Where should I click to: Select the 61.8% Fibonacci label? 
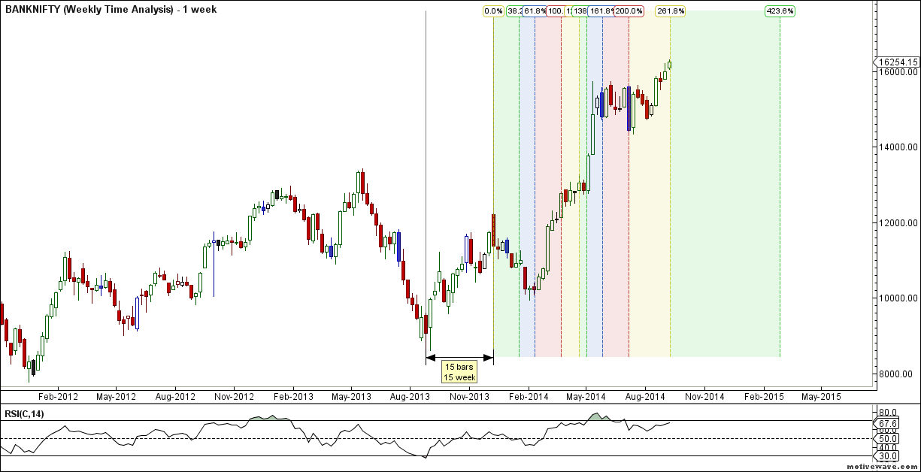(535, 11)
